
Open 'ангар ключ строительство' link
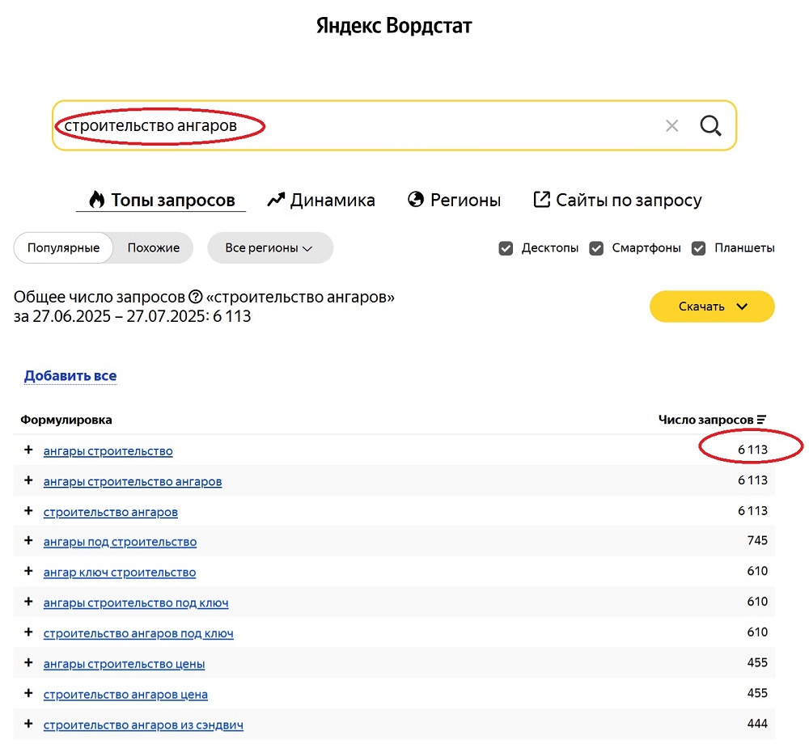tap(120, 573)
